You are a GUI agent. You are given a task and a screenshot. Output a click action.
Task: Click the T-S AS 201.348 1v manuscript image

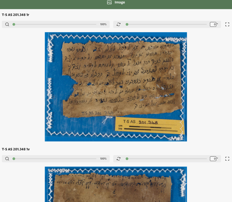(x=116, y=184)
